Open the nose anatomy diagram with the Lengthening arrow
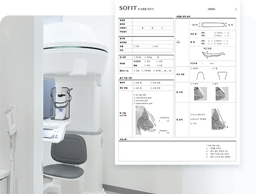 146,121
